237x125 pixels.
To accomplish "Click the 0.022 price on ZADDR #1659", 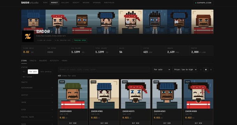I will coord(188,118).
